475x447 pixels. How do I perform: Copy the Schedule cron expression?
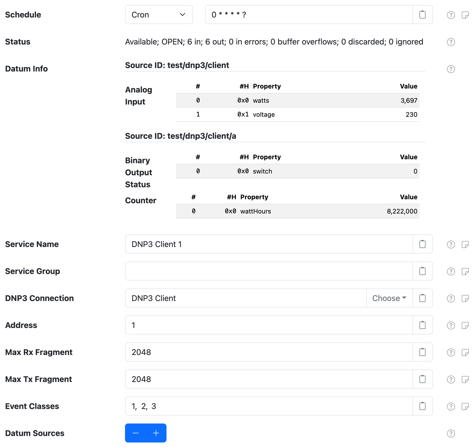[422, 14]
